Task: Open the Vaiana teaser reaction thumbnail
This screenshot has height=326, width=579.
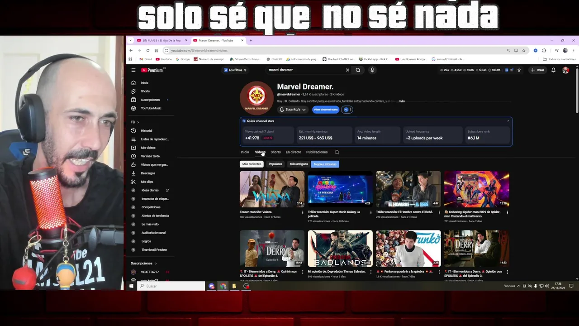Action: tap(272, 189)
